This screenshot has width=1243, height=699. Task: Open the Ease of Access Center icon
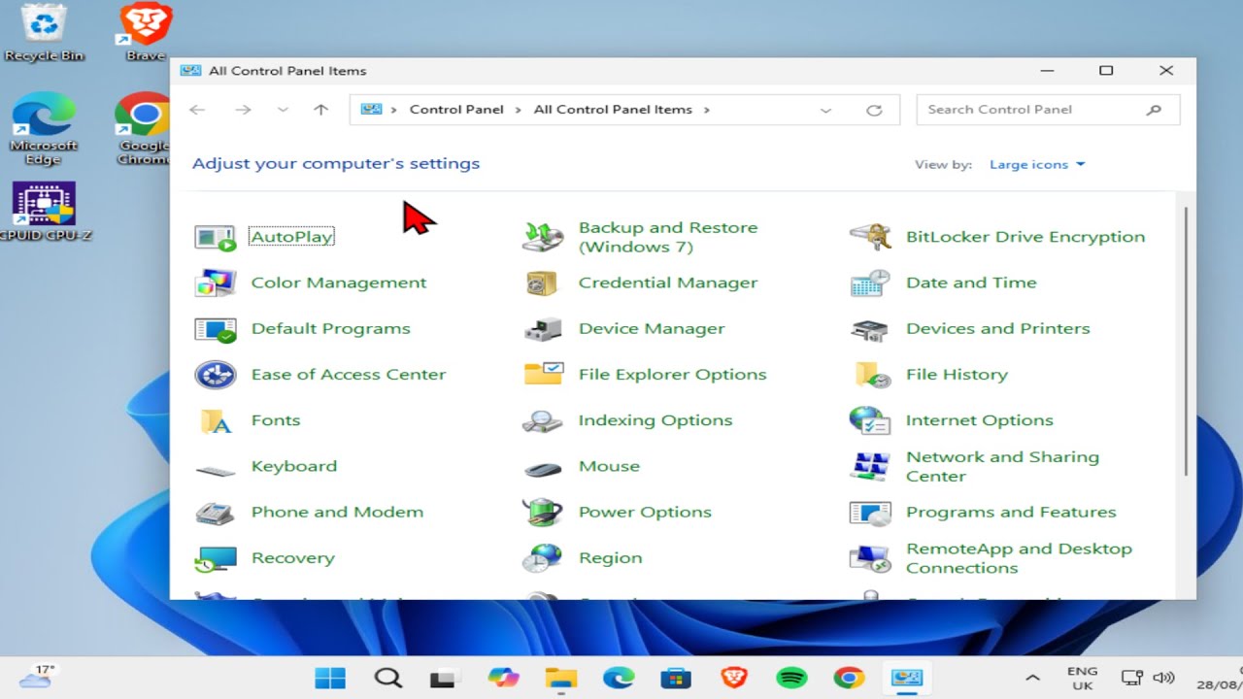click(x=215, y=374)
